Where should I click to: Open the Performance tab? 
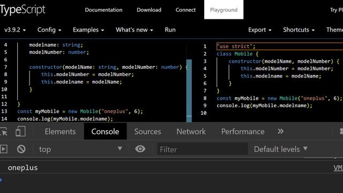tap(243, 131)
